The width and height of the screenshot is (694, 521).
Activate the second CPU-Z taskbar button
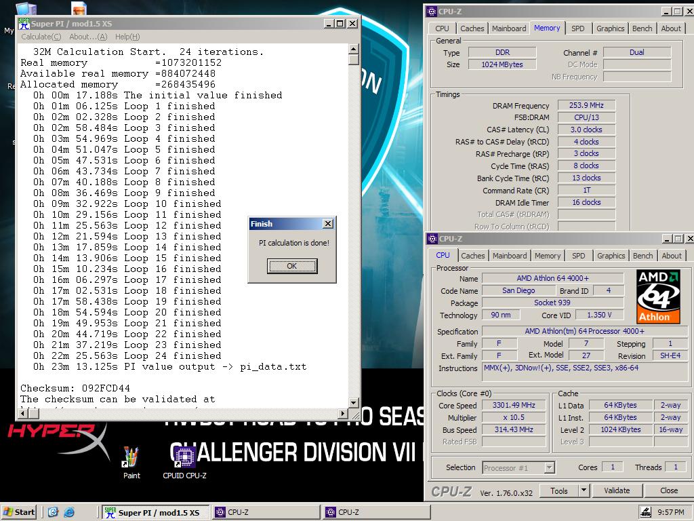[x=376, y=512]
